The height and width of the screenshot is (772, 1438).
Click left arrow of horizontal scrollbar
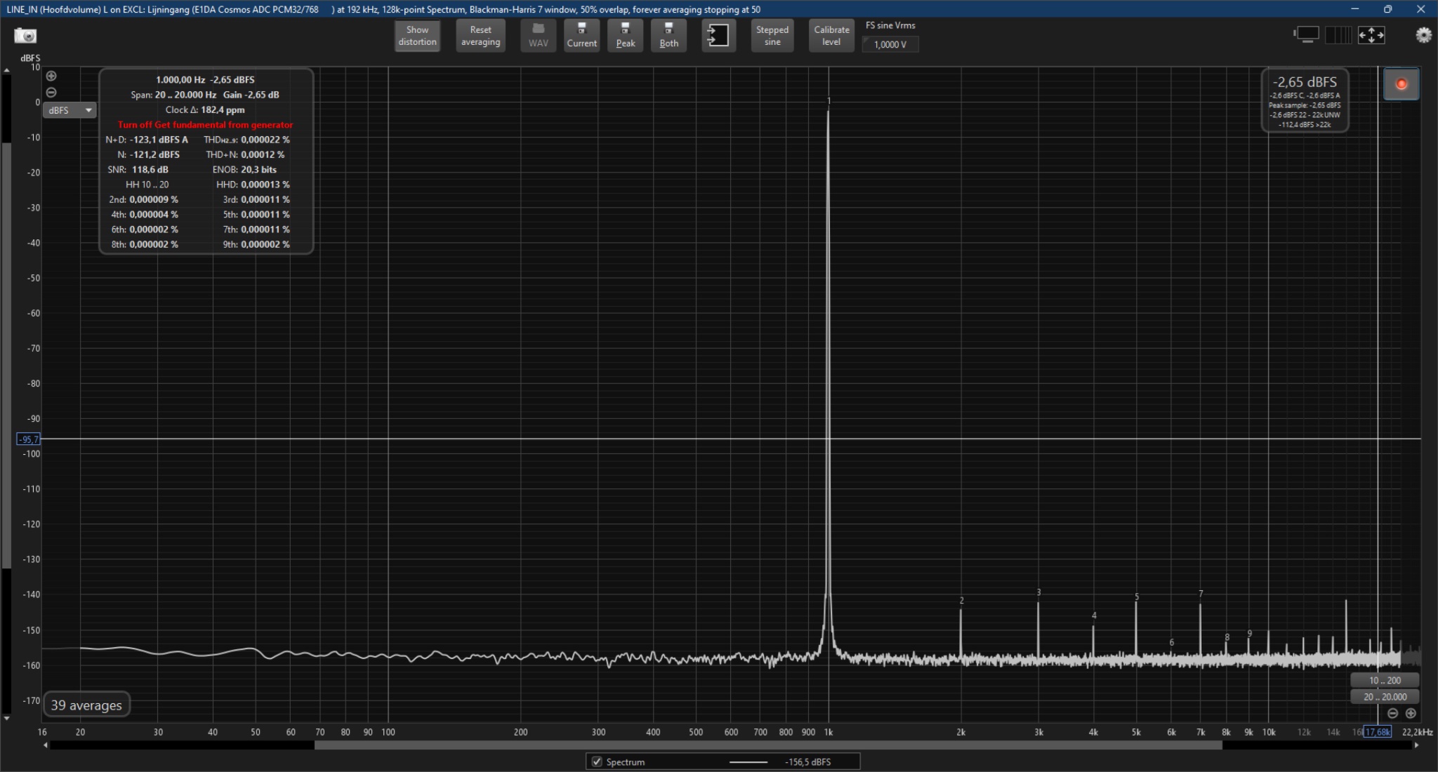[46, 745]
